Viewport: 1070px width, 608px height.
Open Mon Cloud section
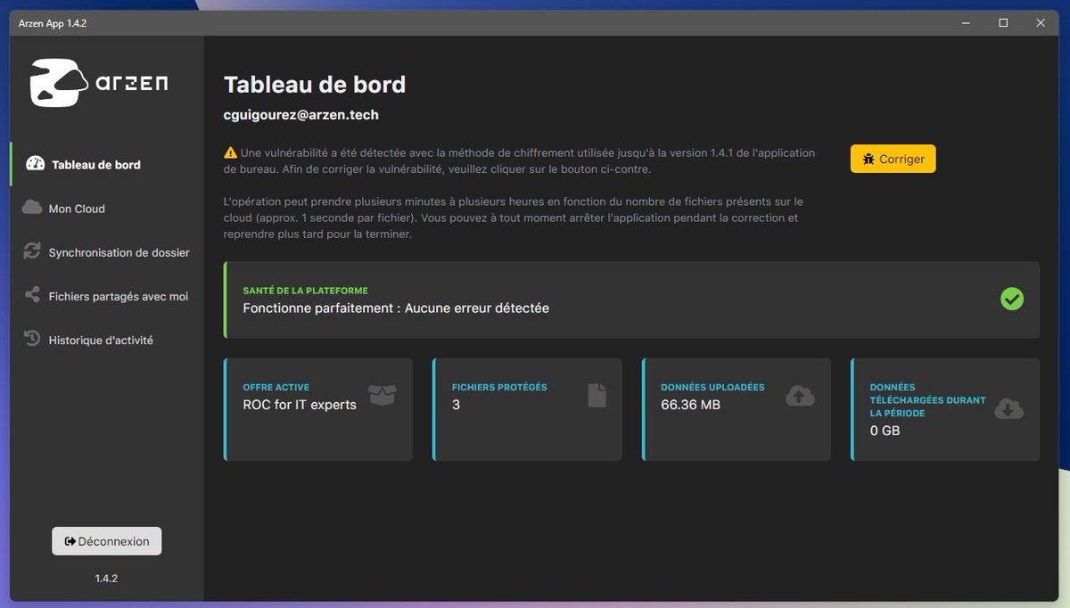pyautogui.click(x=107, y=208)
